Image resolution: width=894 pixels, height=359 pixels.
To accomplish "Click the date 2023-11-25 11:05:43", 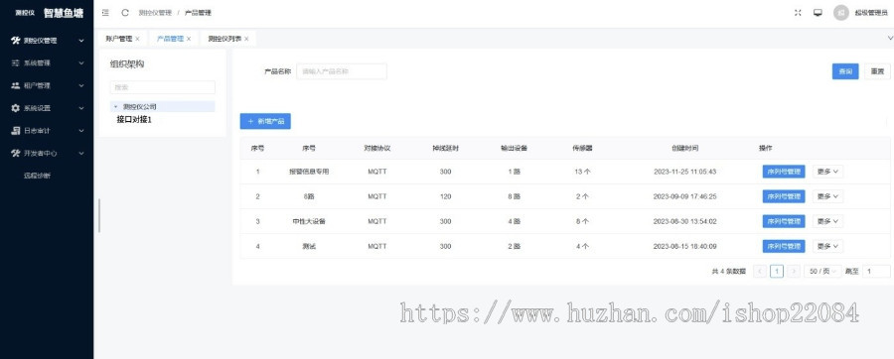I will pyautogui.click(x=684, y=172).
